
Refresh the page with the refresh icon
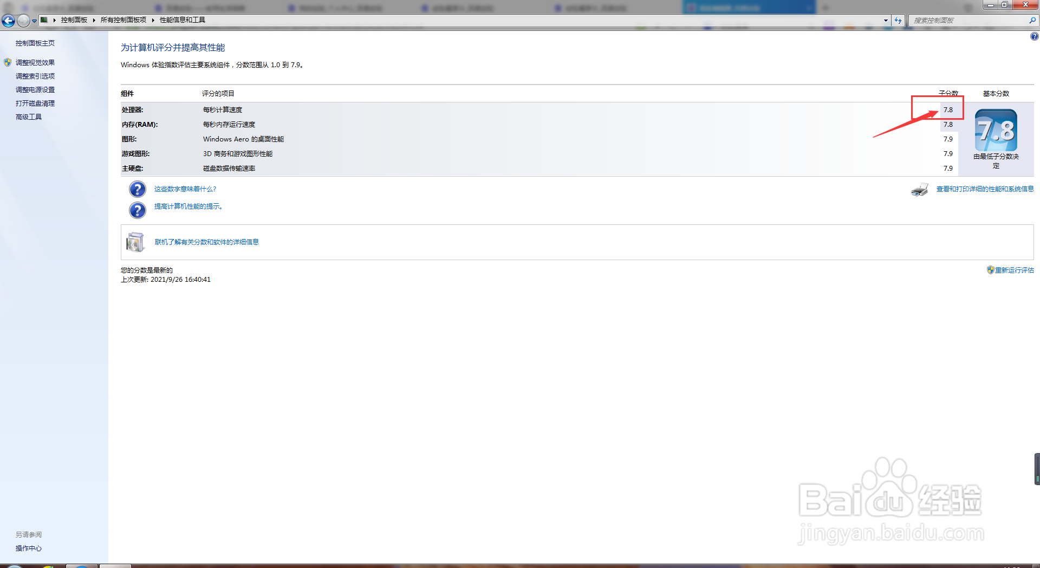[898, 21]
